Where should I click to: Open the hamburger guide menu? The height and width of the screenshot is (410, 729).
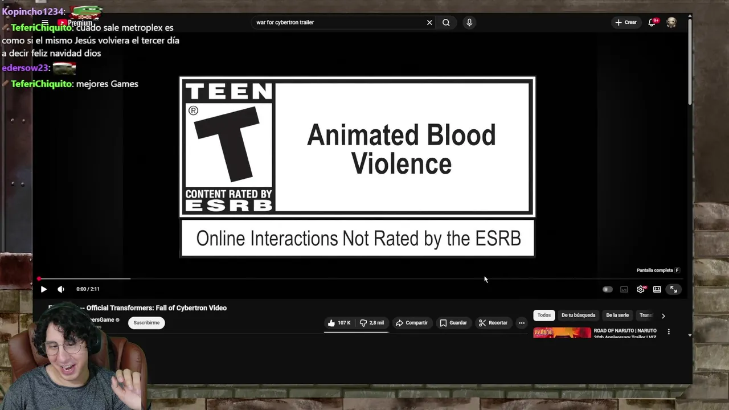pos(45,23)
